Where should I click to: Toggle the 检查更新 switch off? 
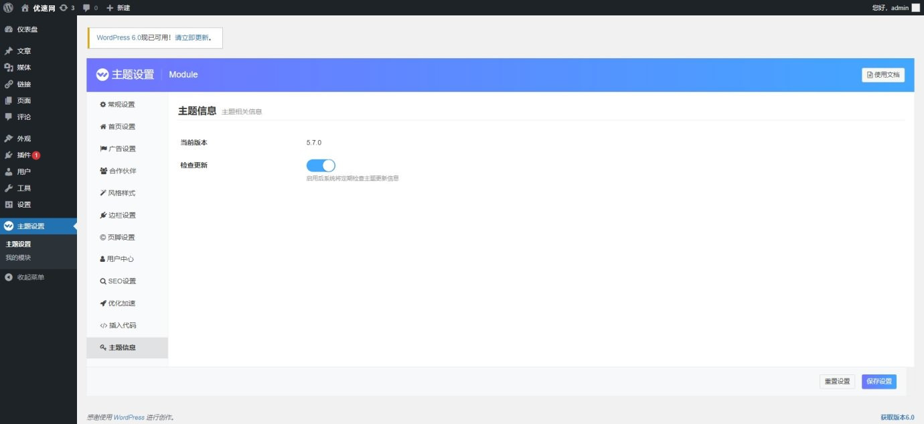[321, 165]
